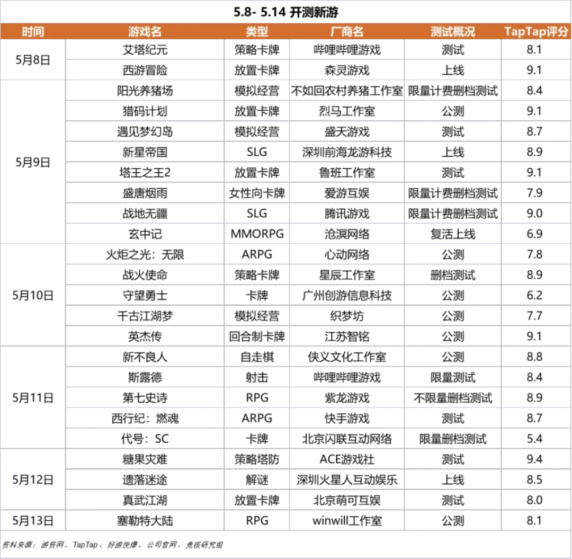Select the '时间' column header
The height and width of the screenshot is (559, 572).
(x=33, y=31)
